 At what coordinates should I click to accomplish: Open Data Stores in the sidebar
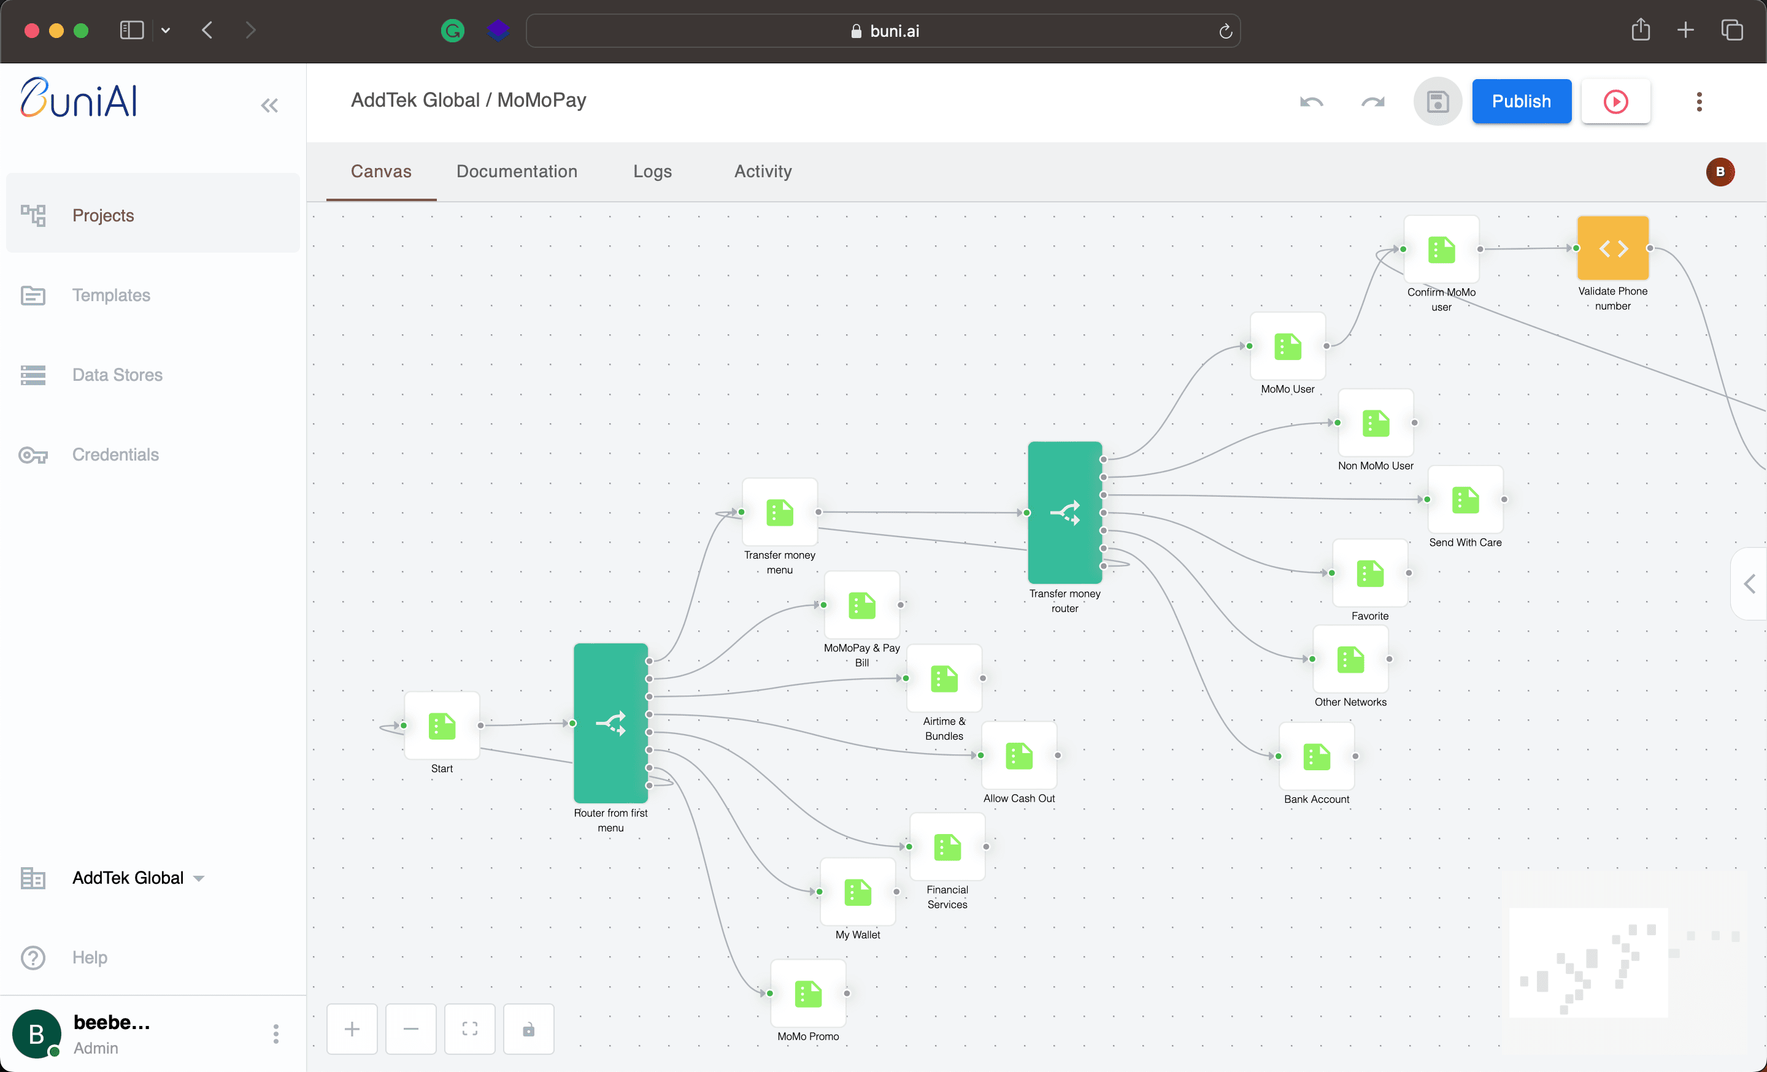153,374
